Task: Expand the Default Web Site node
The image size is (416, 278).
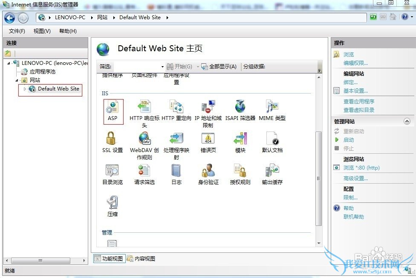Action: [25, 89]
